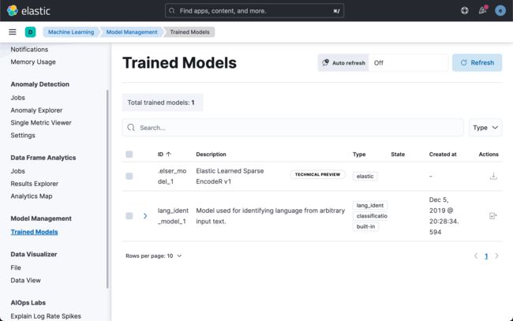Click Total trained models count
This screenshot has width=513, height=321.
[x=161, y=103]
